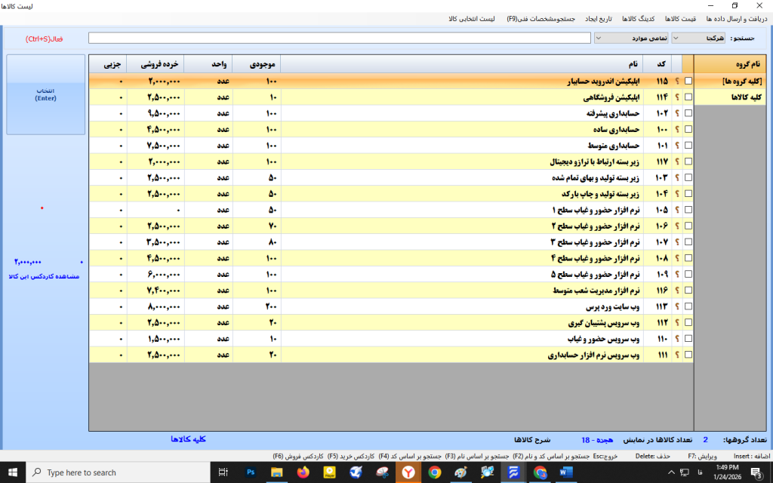Select the checkbox for وب سایت ورد پرس

coord(688,307)
